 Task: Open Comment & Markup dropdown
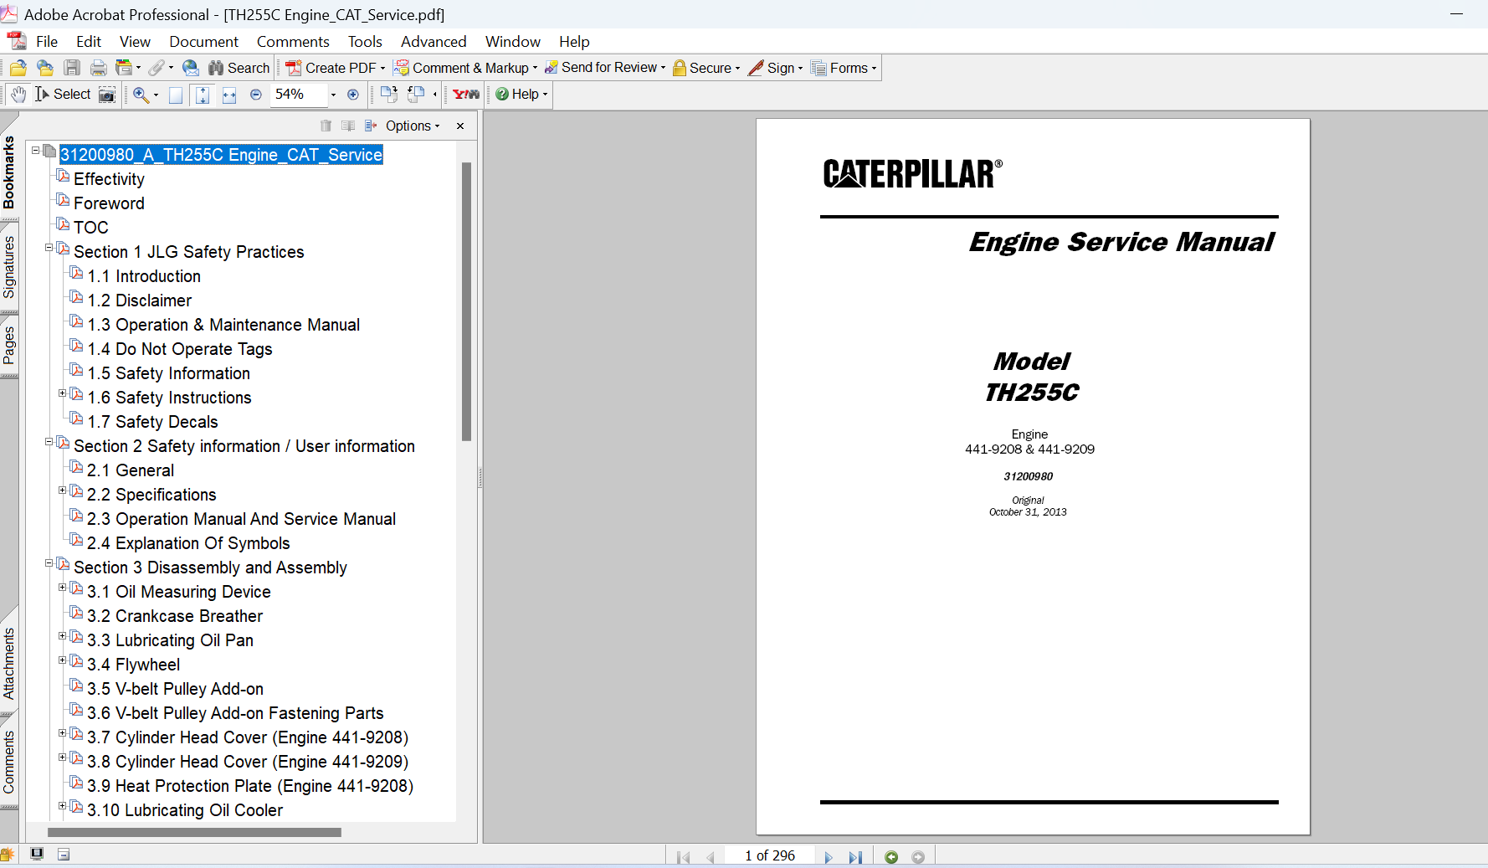(466, 68)
